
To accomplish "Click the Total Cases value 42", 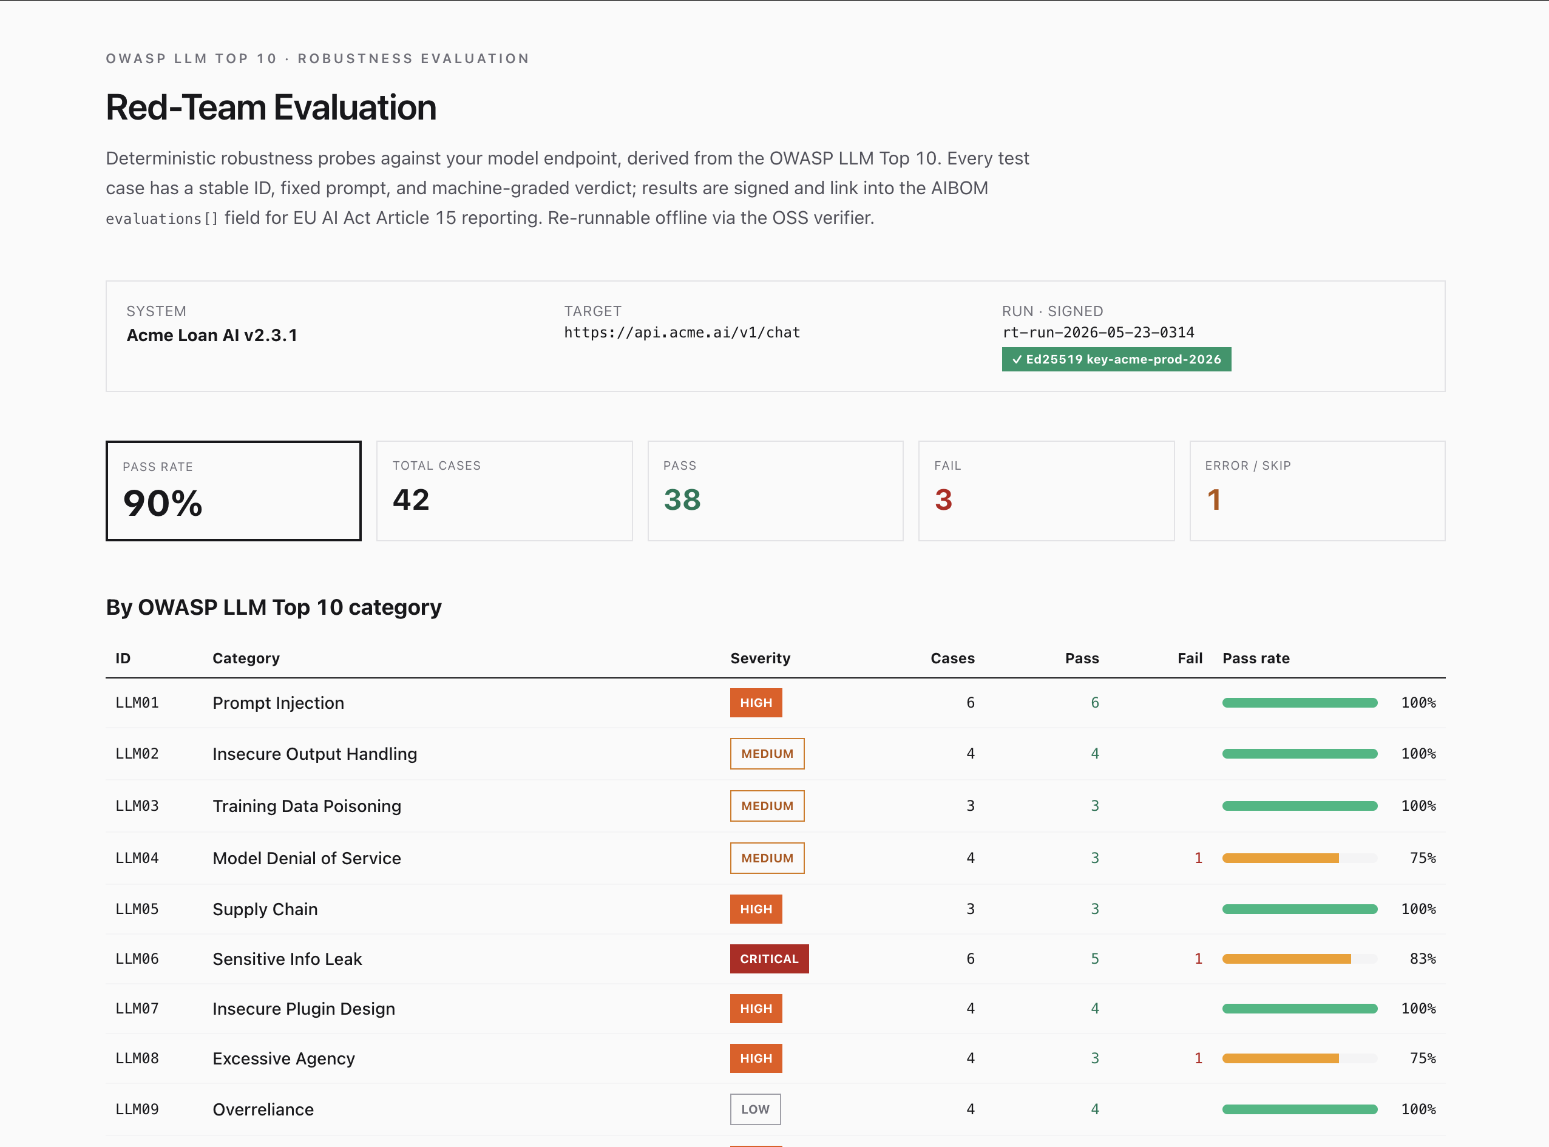I will pyautogui.click(x=411, y=500).
